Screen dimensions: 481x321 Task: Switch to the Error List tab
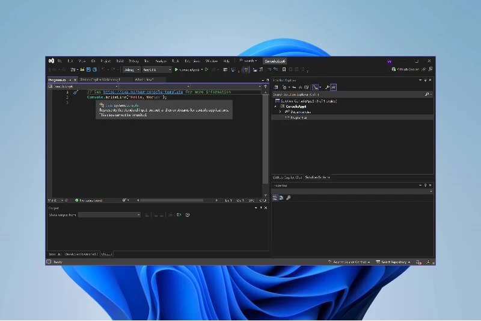[x=55, y=254]
